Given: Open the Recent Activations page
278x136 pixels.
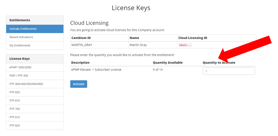Looking at the screenshot, I should tap(21, 37).
